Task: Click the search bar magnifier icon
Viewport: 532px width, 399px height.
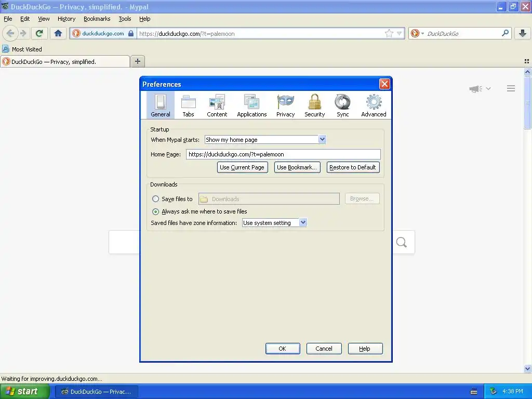Action: pos(505,33)
